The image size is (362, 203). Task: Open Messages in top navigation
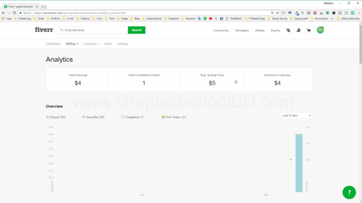(242, 30)
